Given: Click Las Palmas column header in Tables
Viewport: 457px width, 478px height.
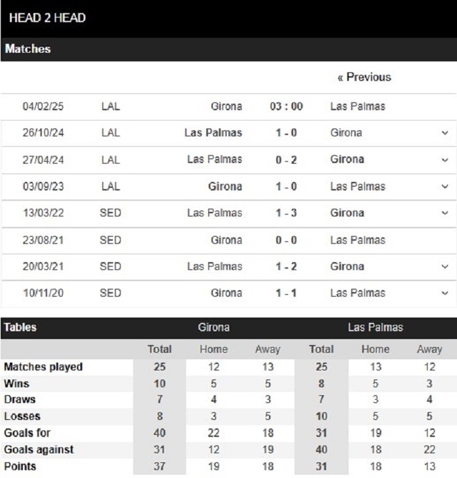Looking at the screenshot, I should pyautogui.click(x=375, y=327).
